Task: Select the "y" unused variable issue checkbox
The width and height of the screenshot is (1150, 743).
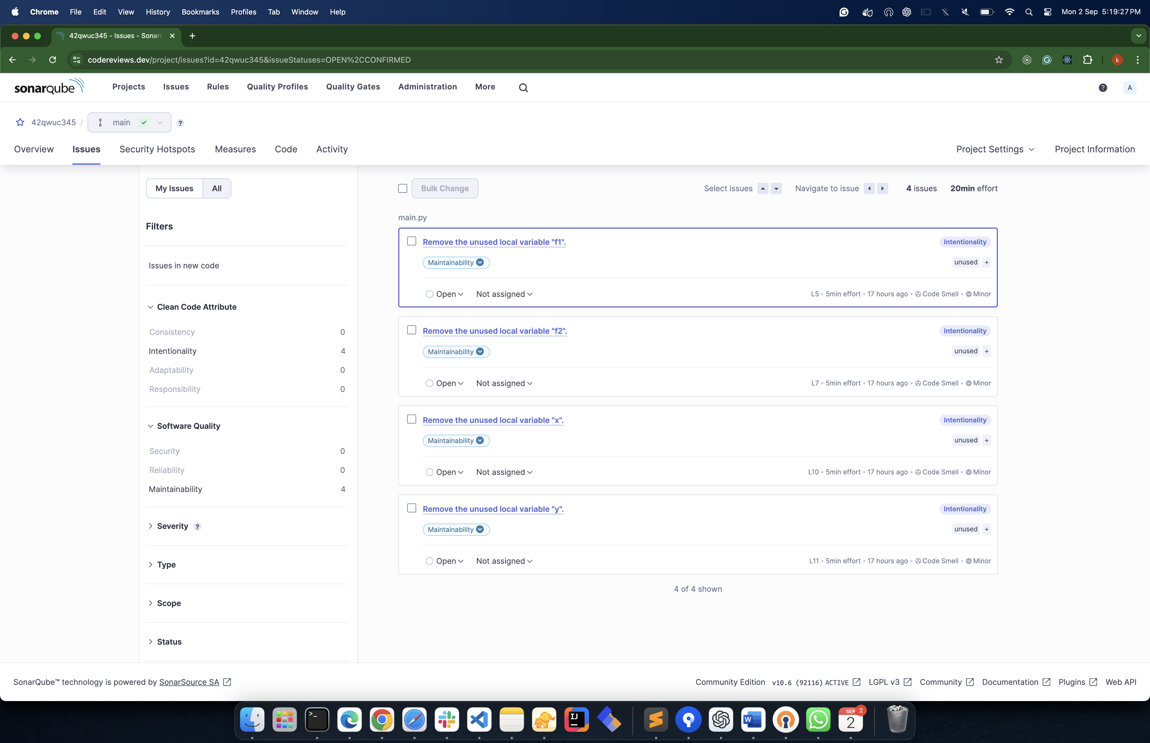Action: (x=411, y=508)
